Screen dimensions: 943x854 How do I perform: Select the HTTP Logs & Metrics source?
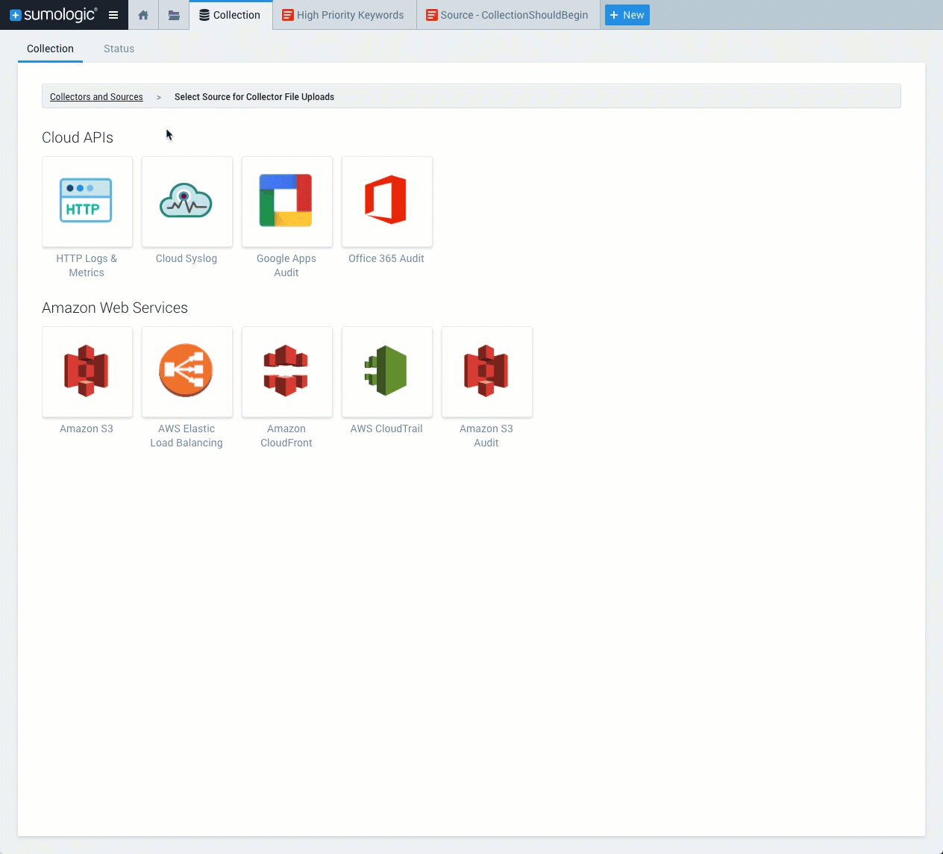[87, 202]
